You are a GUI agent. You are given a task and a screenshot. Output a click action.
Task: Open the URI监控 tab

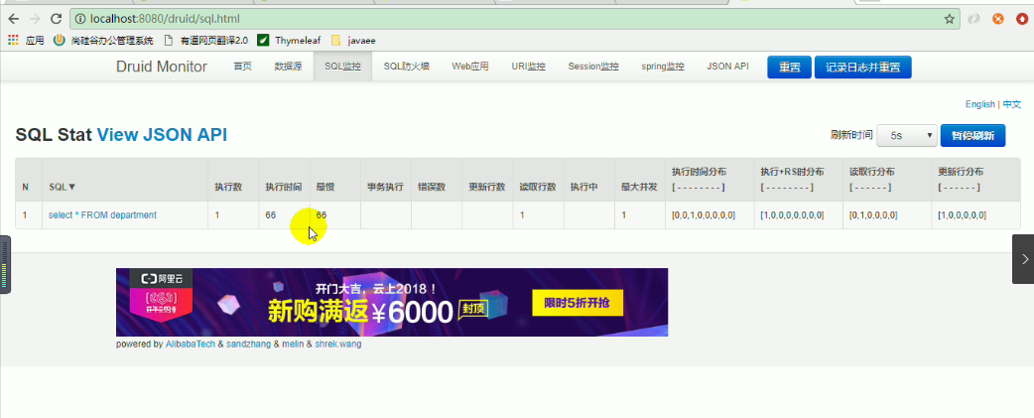(528, 67)
